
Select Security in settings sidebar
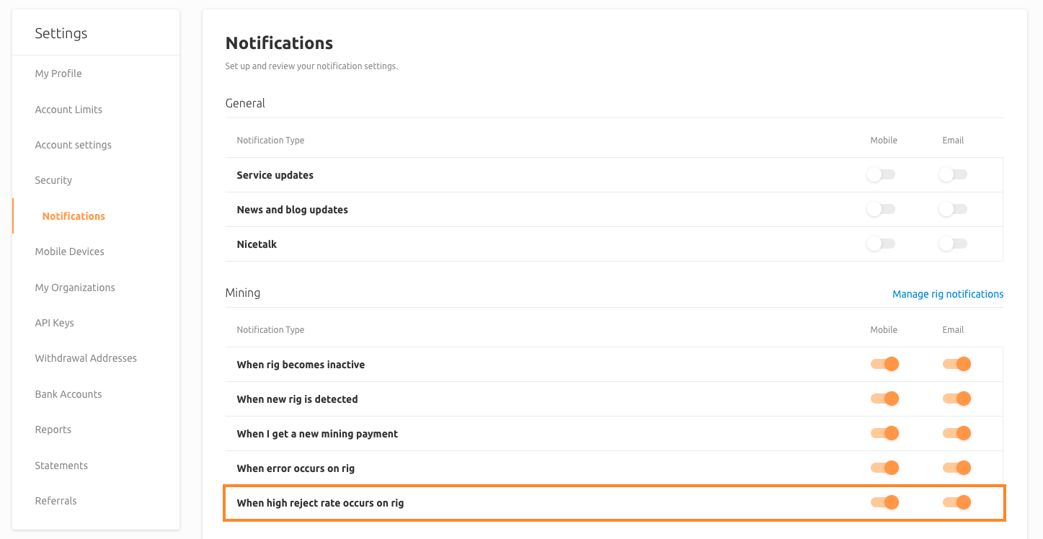(53, 180)
